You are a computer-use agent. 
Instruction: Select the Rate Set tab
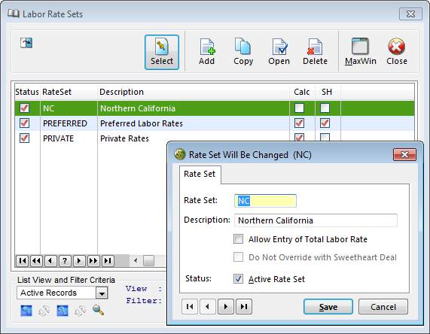point(200,174)
